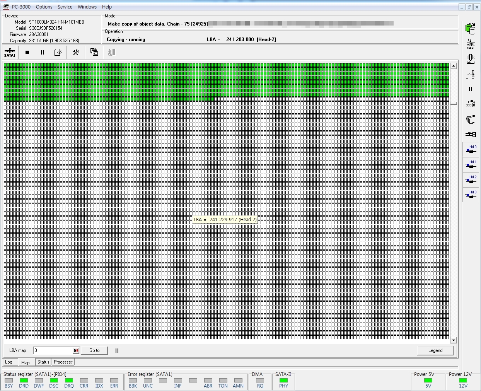Click the map scrollbar thumb

(454, 103)
